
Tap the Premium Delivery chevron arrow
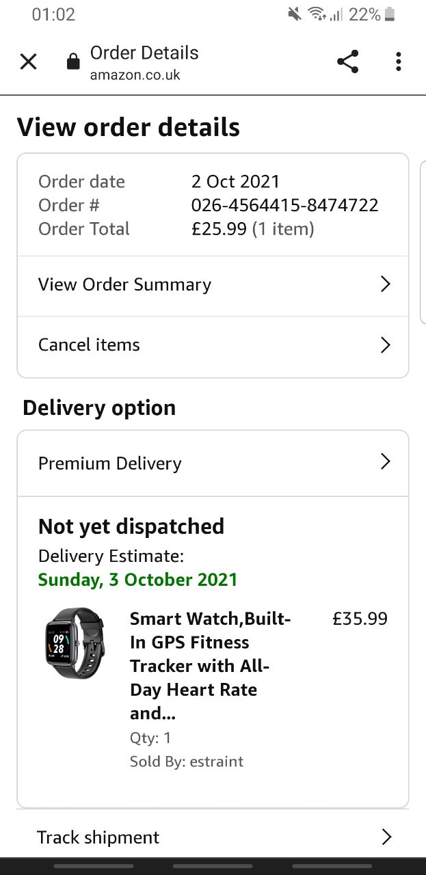(385, 463)
